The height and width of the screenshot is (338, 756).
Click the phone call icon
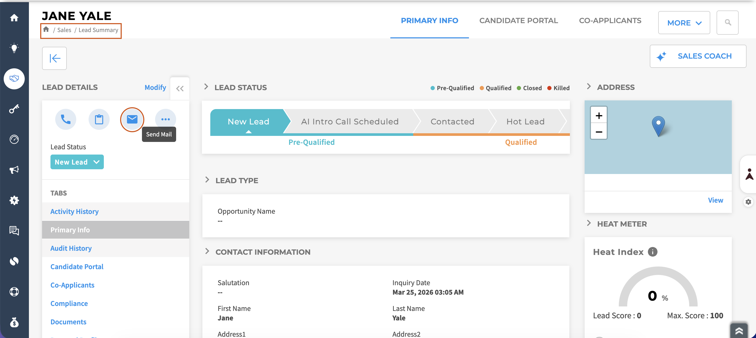66,119
